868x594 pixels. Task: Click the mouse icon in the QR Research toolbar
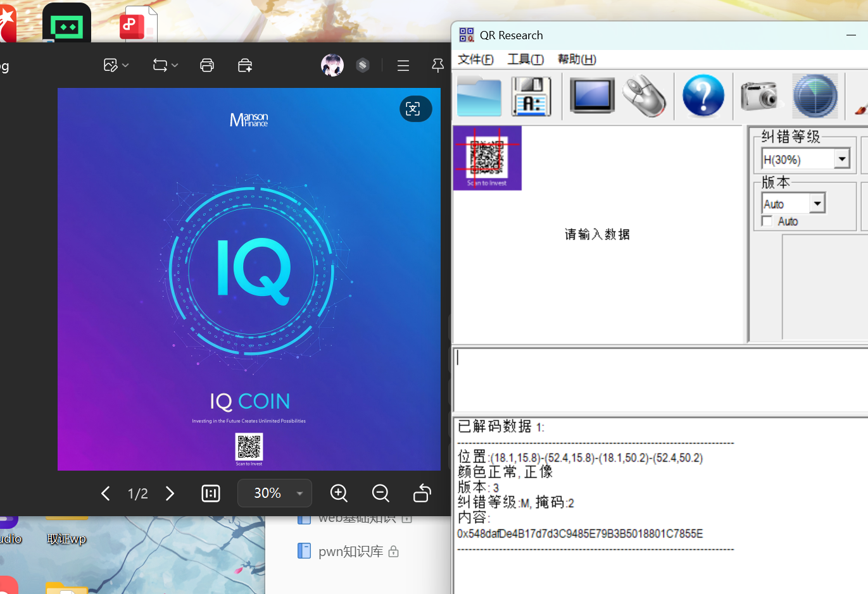tap(644, 96)
